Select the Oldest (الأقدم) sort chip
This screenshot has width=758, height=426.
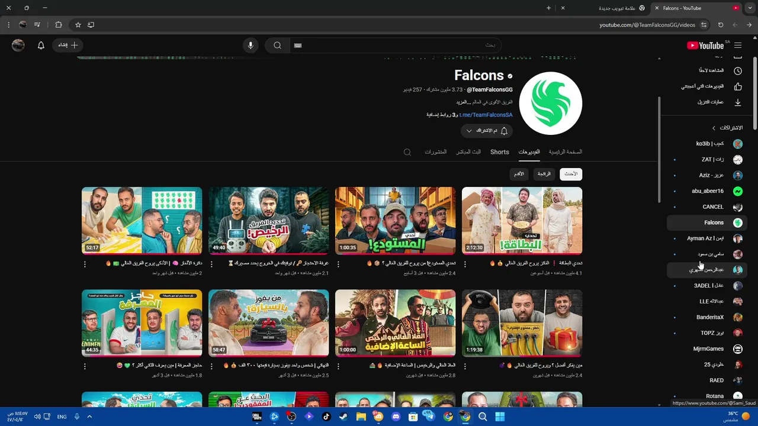pos(519,174)
